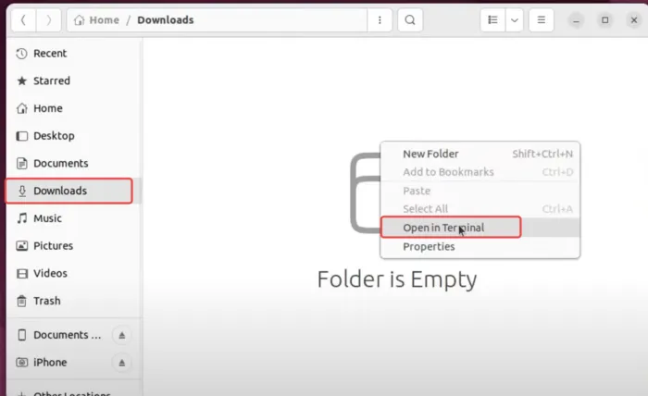Eject the iPhone device
The image size is (648, 396).
point(122,363)
